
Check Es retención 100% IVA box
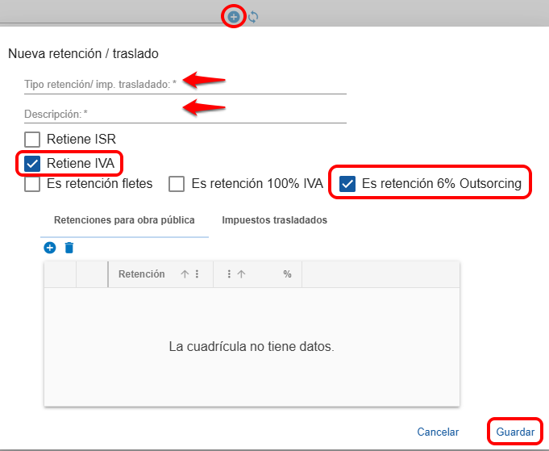coord(177,184)
